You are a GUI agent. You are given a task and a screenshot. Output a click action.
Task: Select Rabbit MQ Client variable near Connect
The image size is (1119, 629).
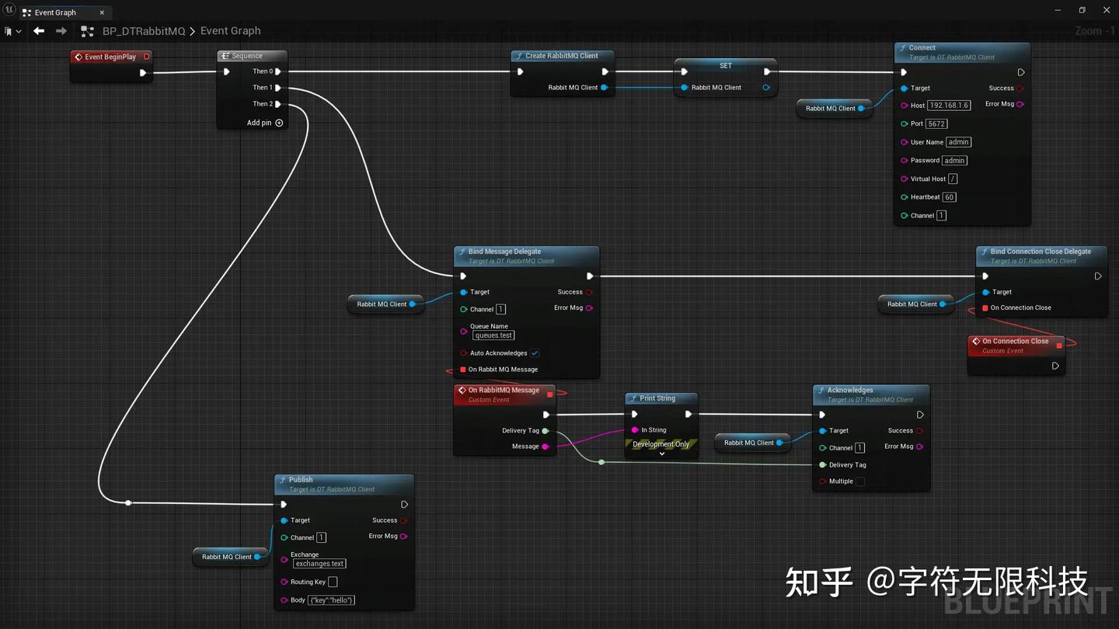(x=835, y=109)
